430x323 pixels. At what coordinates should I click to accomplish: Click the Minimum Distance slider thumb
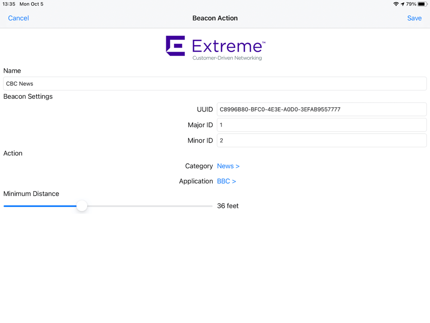click(82, 206)
